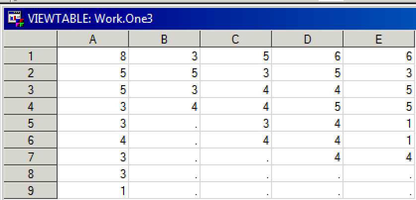Viewport: 416px width, 200px height.
Task: Select row header 9
Action: click(x=30, y=191)
